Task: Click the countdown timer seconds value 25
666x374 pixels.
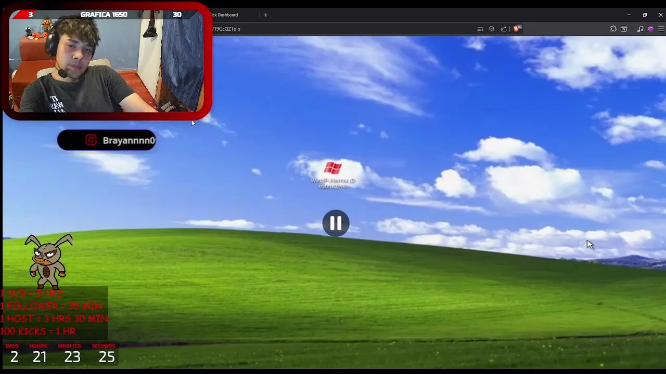Action: pos(107,357)
